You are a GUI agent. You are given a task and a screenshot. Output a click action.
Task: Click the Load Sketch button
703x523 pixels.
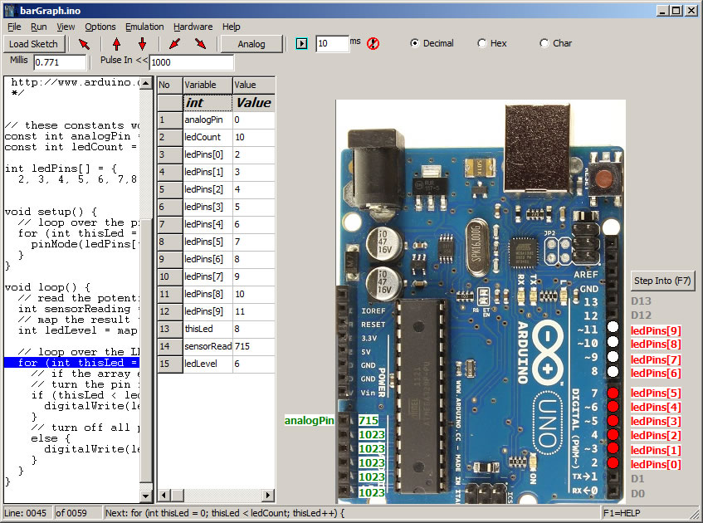click(x=34, y=44)
